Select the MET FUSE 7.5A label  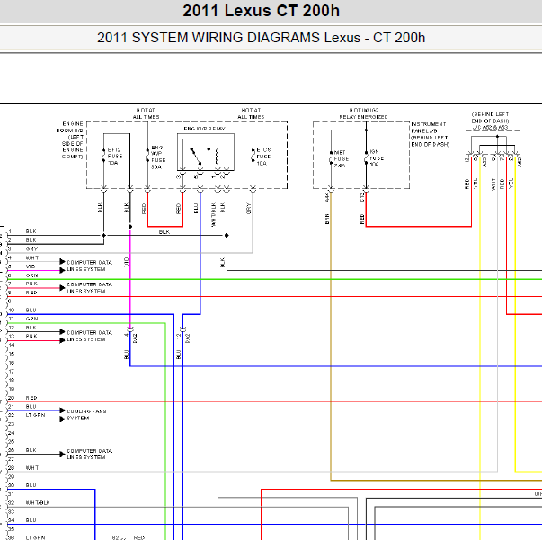(341, 159)
